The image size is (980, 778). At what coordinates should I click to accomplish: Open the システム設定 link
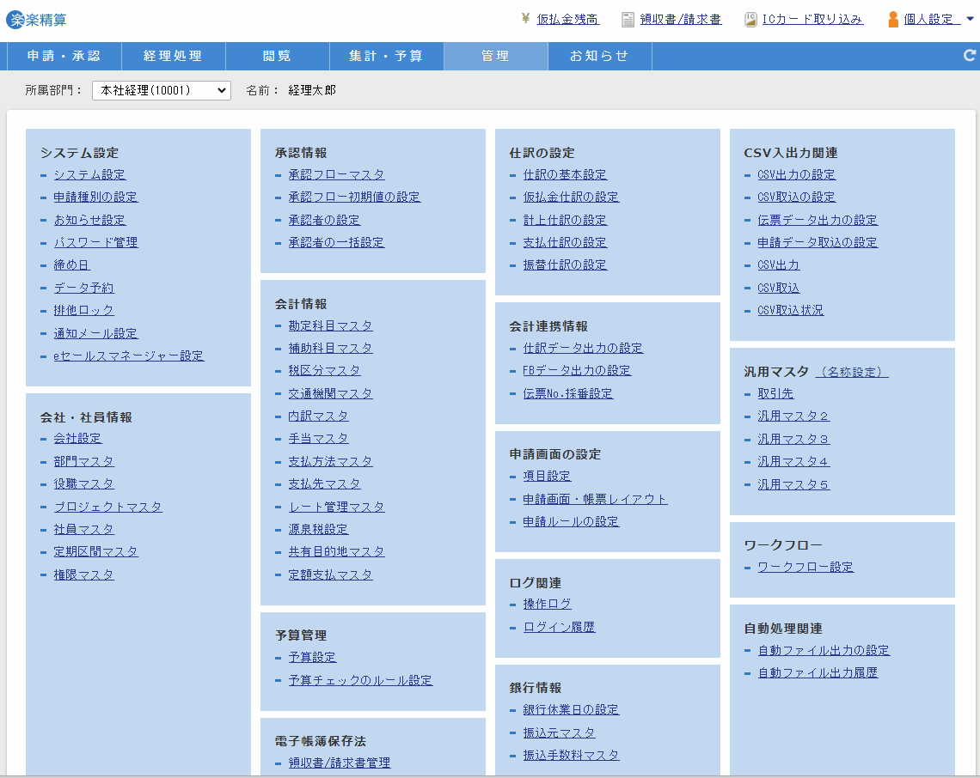(x=89, y=174)
